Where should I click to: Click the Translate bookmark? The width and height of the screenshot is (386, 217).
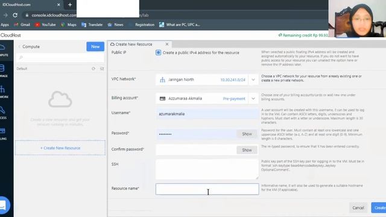(x=92, y=25)
